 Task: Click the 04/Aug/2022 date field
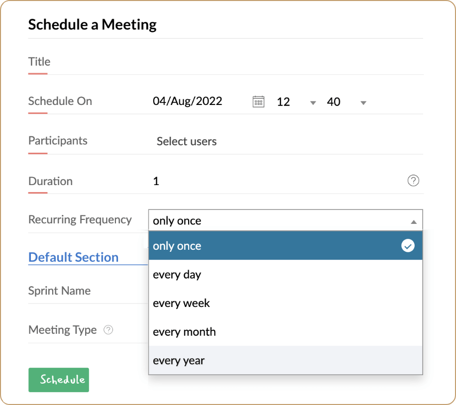point(188,101)
